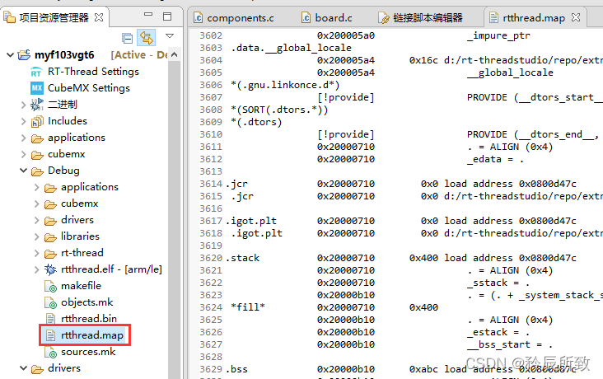The width and height of the screenshot is (603, 379).
Task: Click the myf103vgt6 project icon
Action: pos(24,55)
